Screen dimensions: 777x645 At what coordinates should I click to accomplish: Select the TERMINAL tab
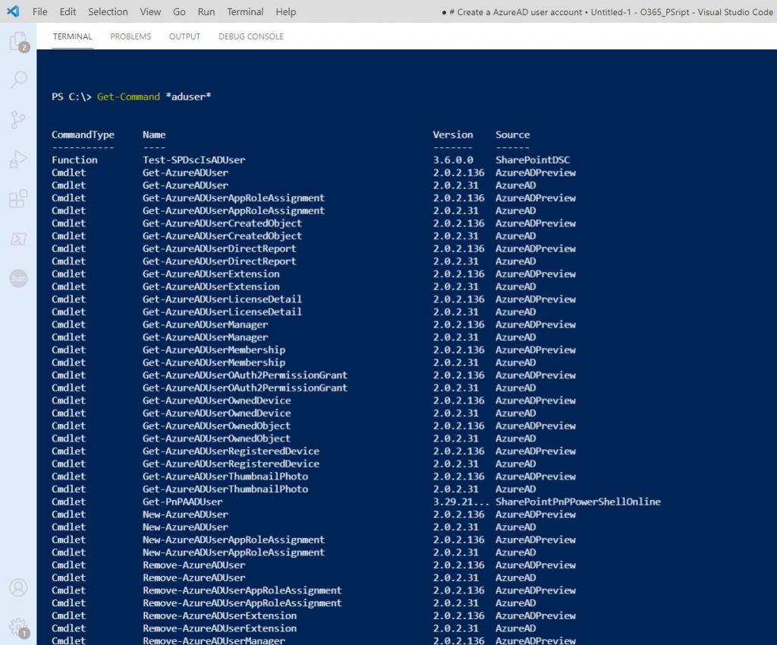(72, 36)
